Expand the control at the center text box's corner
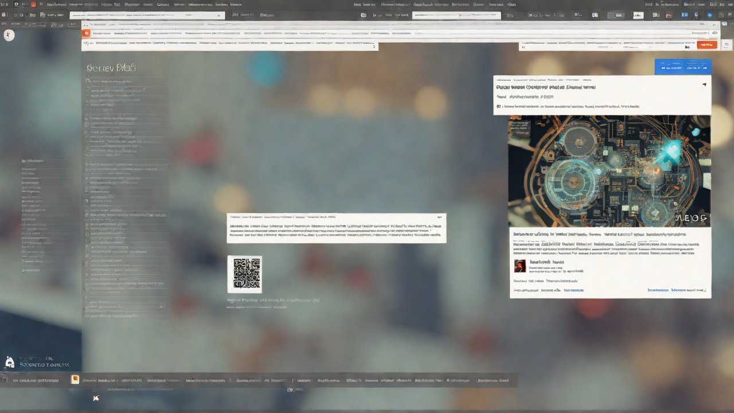The width and height of the screenshot is (734, 413). click(439, 217)
